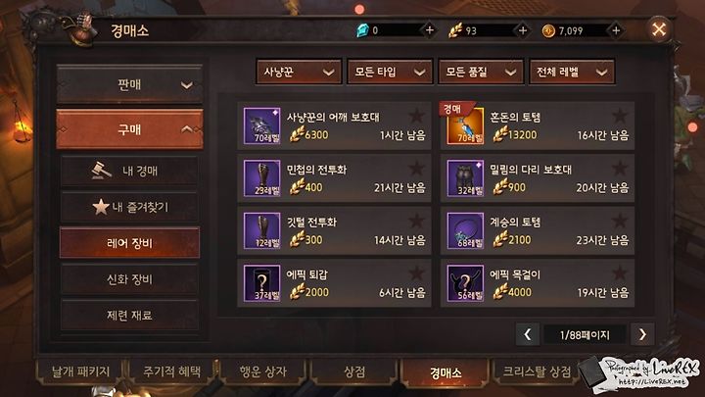Add more blue crystal currency with plus icon
The height and width of the screenshot is (397, 705).
click(430, 30)
